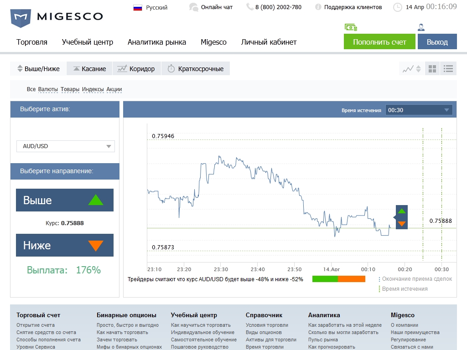Switch to list view icon
The height and width of the screenshot is (350, 467).
(448, 69)
